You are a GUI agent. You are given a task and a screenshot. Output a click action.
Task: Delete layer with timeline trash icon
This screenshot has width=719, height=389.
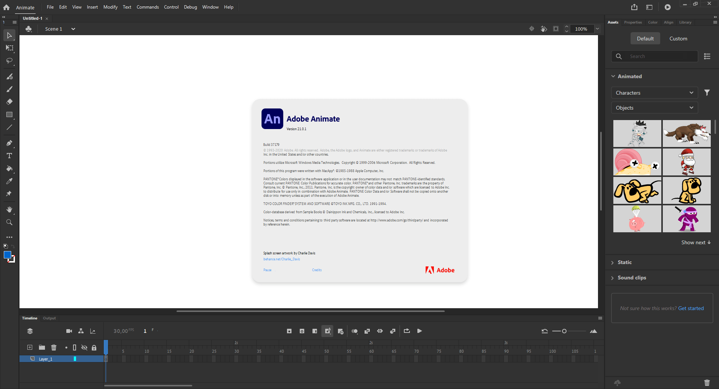tap(54, 347)
